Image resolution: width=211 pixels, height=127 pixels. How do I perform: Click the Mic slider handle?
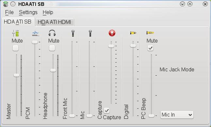pos(89,116)
